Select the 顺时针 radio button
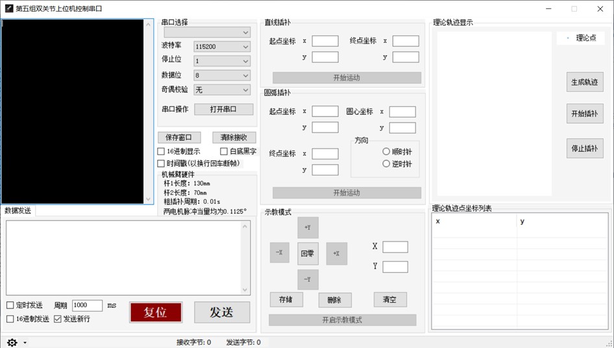 pyautogui.click(x=386, y=152)
